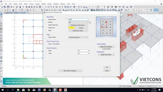Click Show Section Properties button
This screenshot has height=92, width=163.
pyautogui.click(x=70, y=71)
